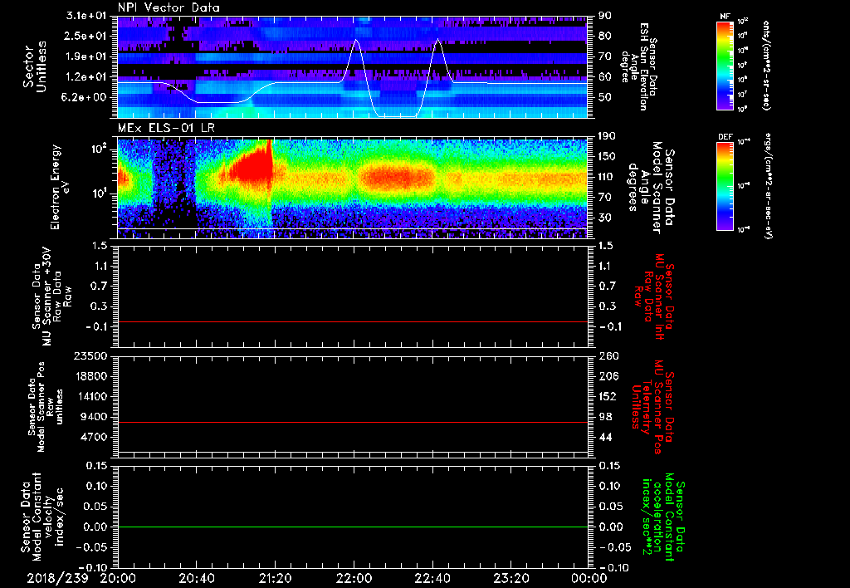Select the 'MEx ELS-01 LR' panel title
The image size is (850, 588).
tap(166, 129)
